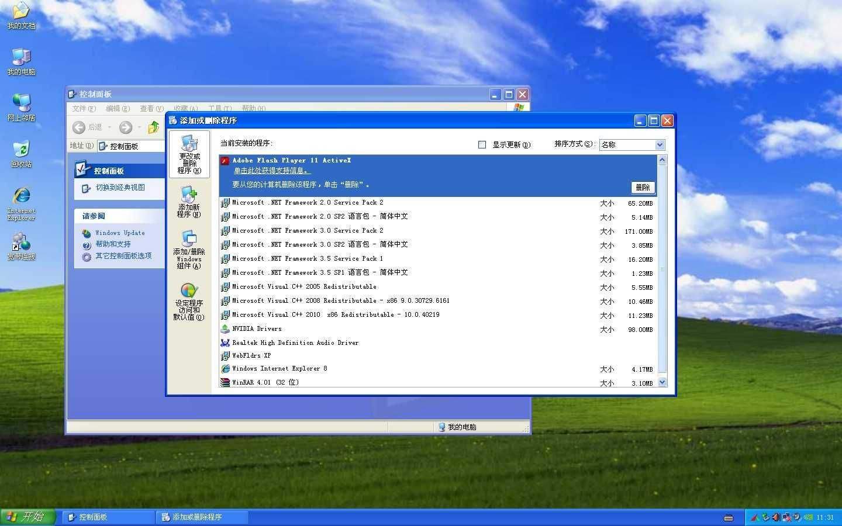Click Windows Internet Explorer 8 program icon
Screen dimensions: 842x526
point(225,369)
